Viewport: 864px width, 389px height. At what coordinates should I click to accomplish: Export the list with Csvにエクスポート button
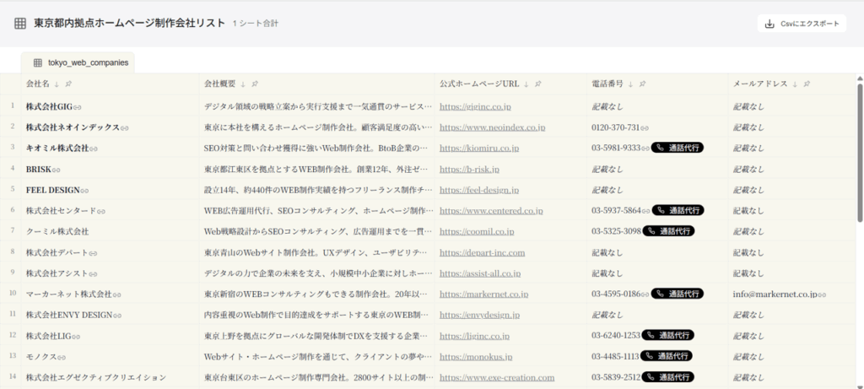802,24
